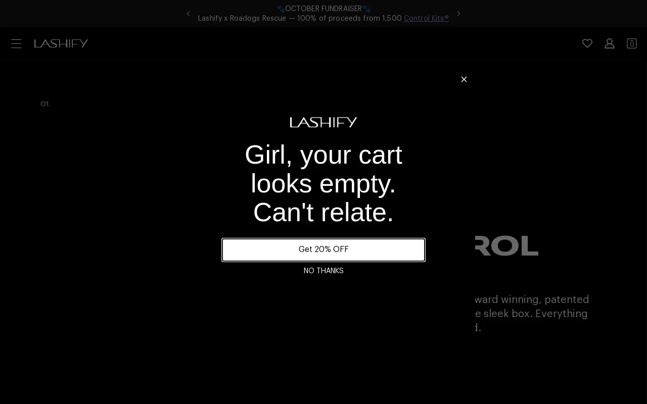Click the "Girl, your cart looks empty" headline
This screenshot has height=404, width=647.
pos(323,183)
